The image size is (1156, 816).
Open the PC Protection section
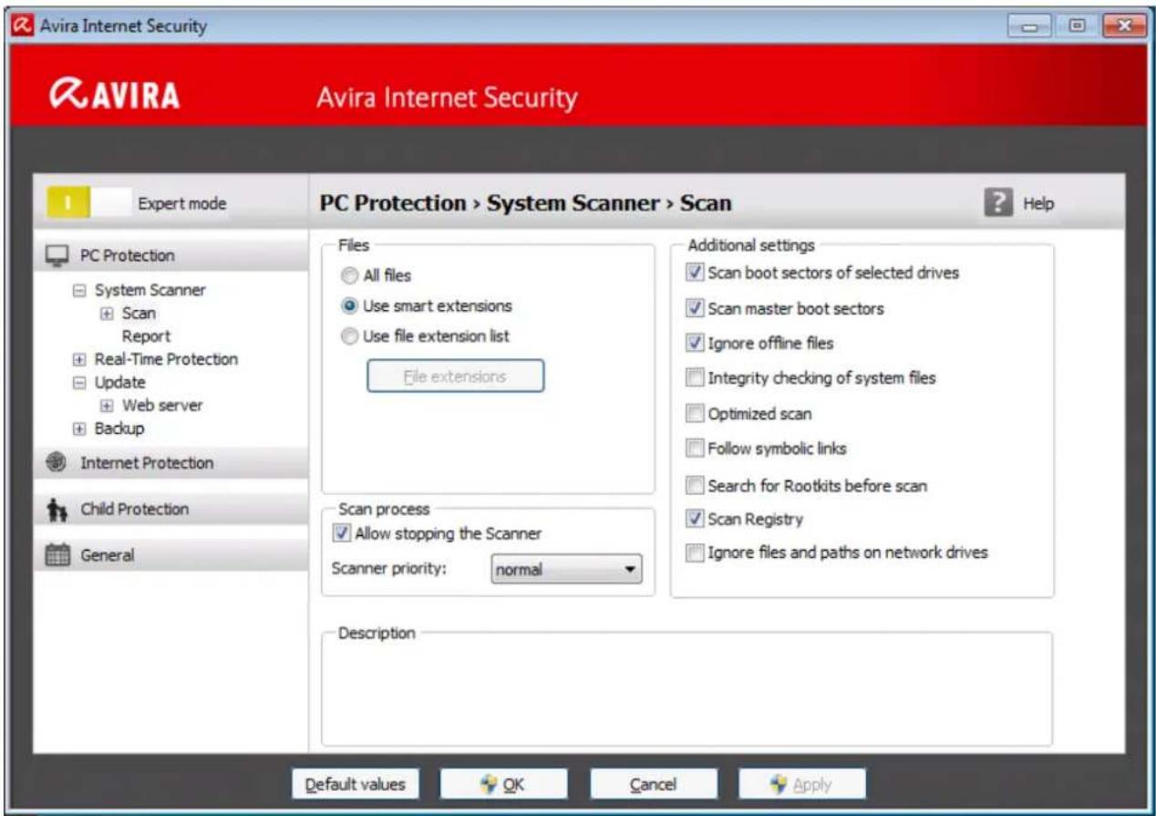(x=170, y=255)
